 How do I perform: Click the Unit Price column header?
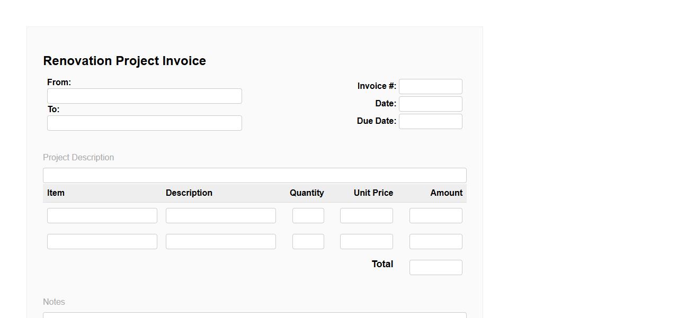pyautogui.click(x=373, y=193)
